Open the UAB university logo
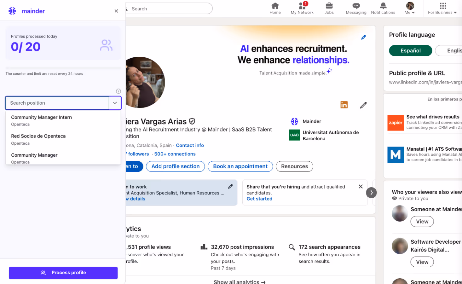 click(x=294, y=135)
